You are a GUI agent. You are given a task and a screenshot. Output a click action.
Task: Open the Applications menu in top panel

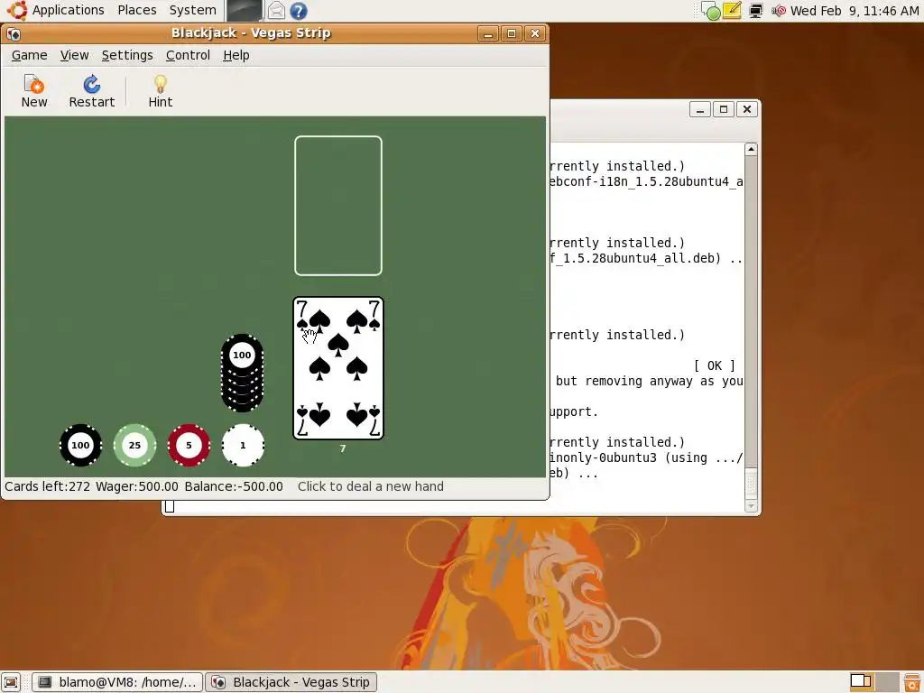tap(56, 10)
